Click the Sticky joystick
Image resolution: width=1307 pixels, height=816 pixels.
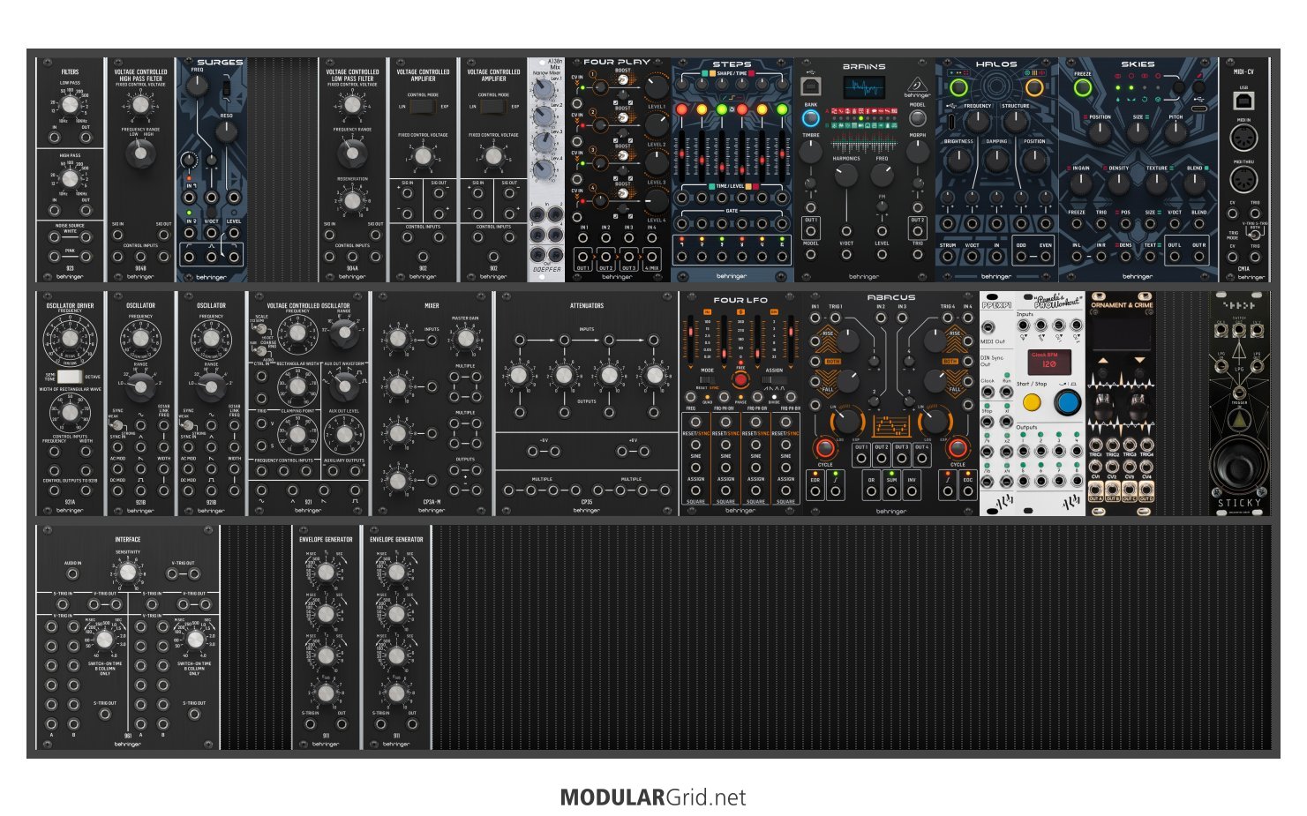(1239, 463)
